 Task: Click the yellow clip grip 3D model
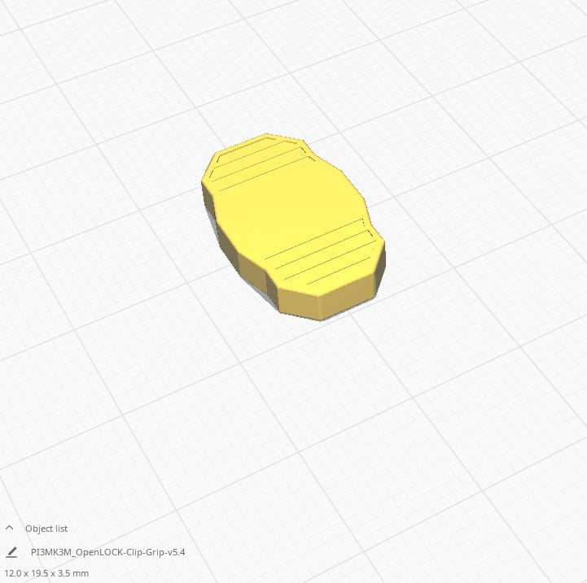coord(293,227)
